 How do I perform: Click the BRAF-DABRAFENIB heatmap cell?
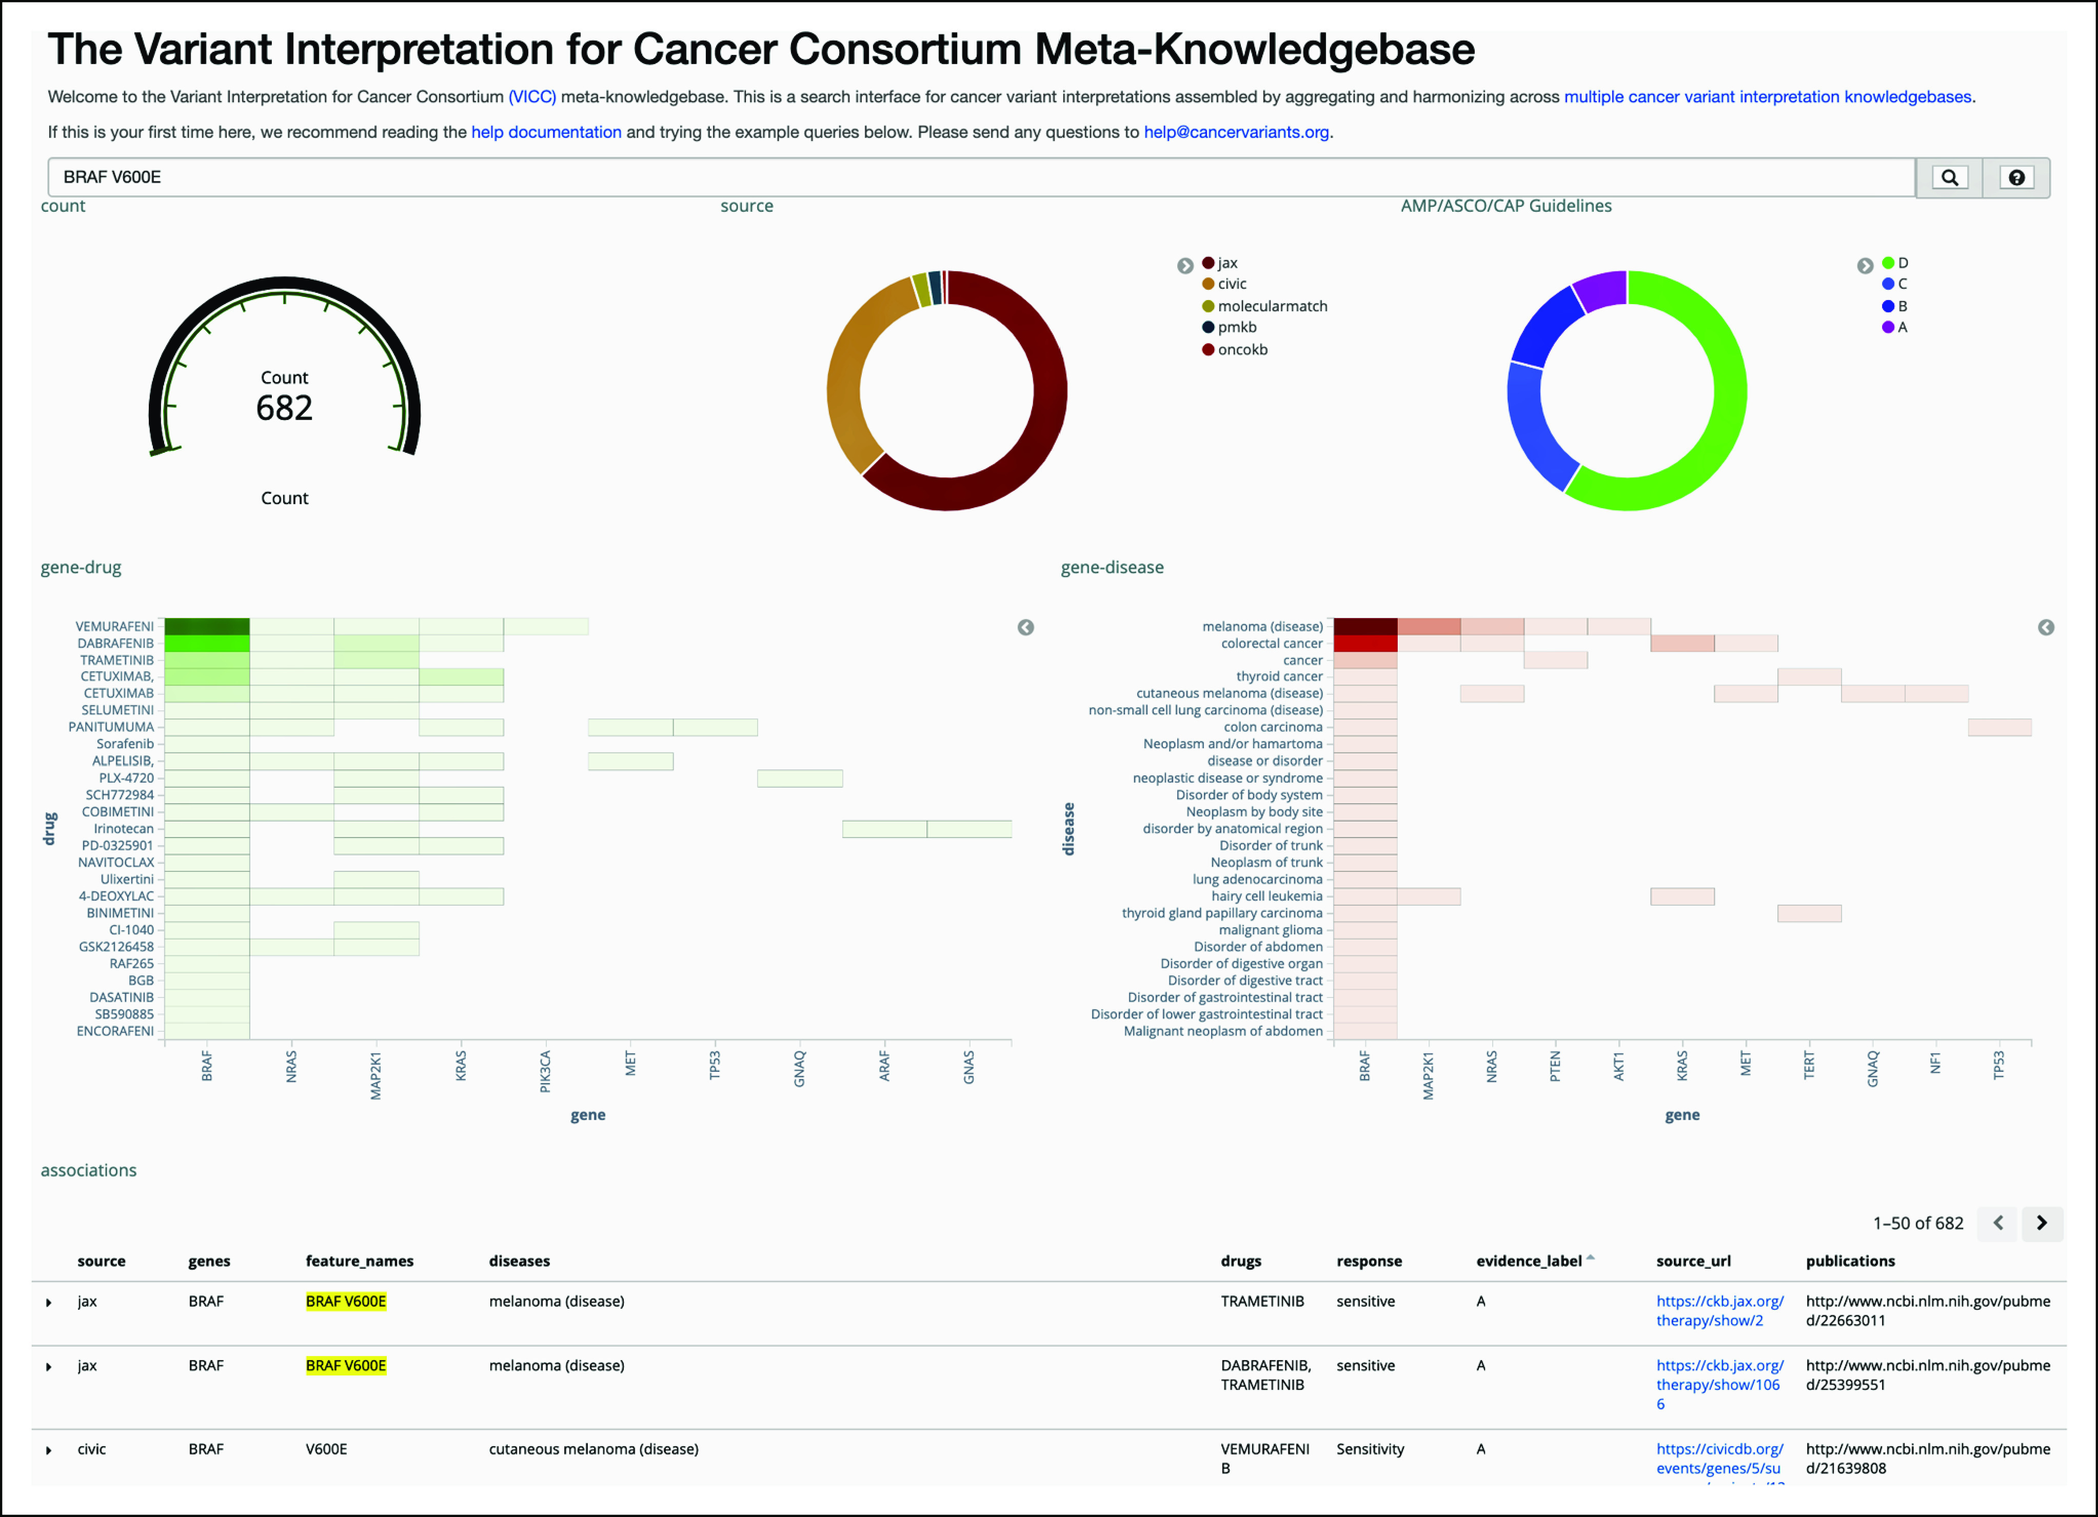(207, 644)
